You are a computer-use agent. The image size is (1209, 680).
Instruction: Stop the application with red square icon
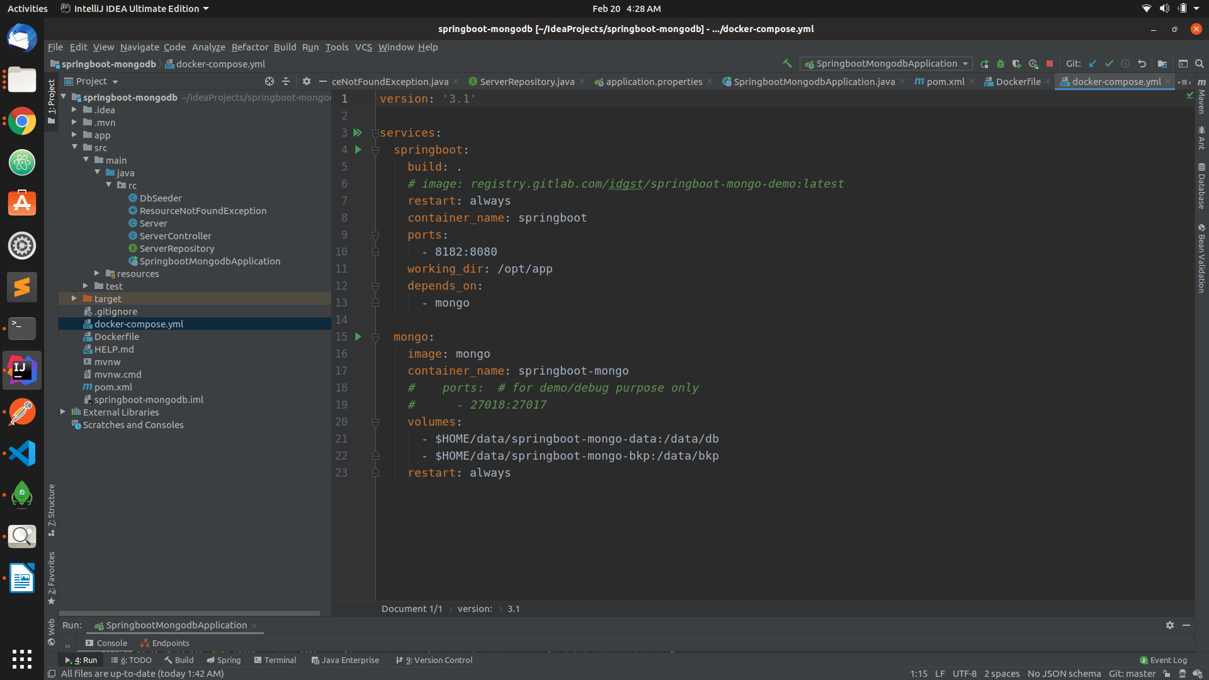click(1050, 64)
